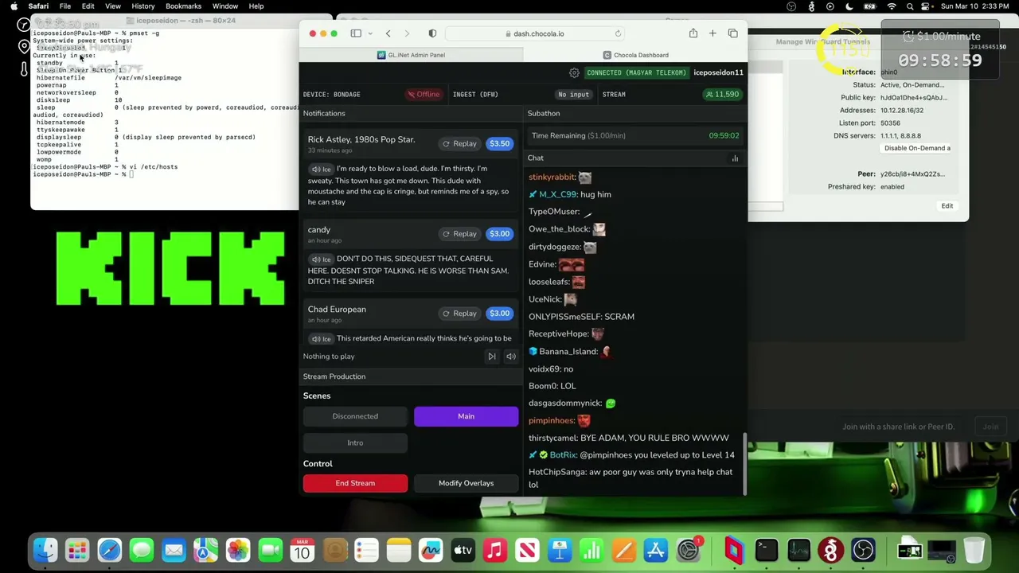
Task: Open the Window menu
Action: tap(225, 6)
